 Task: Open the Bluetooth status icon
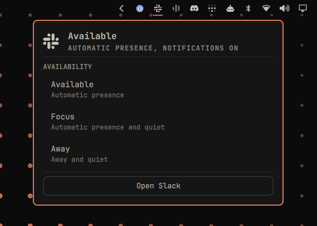tap(248, 8)
